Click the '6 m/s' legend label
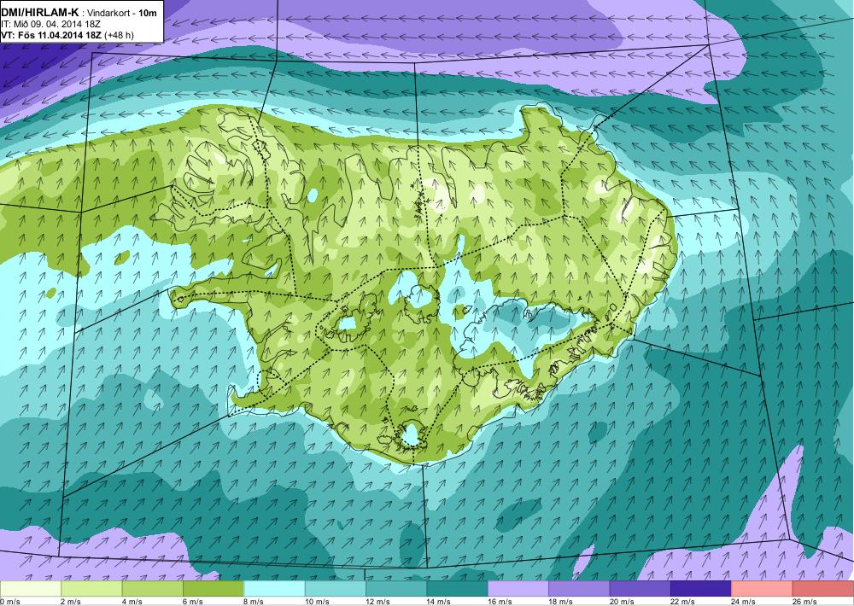The width and height of the screenshot is (854, 606). click(x=193, y=602)
